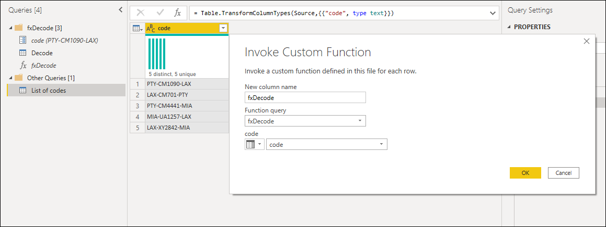Select the code (PTY-CM1090-LAX) parameter query

[x=64, y=40]
